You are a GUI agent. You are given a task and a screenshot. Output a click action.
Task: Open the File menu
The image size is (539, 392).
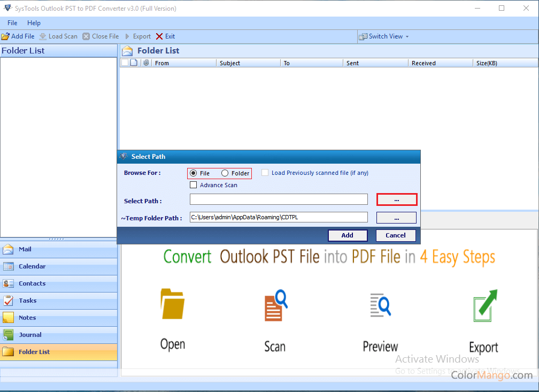click(12, 23)
